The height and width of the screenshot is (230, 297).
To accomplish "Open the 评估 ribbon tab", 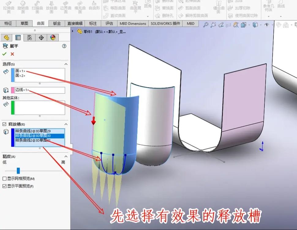I will [109, 24].
